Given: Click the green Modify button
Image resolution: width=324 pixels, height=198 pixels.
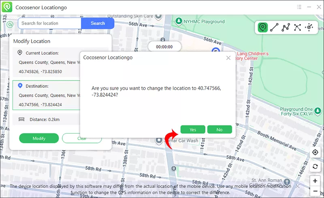Looking at the screenshot, I should tap(39, 138).
